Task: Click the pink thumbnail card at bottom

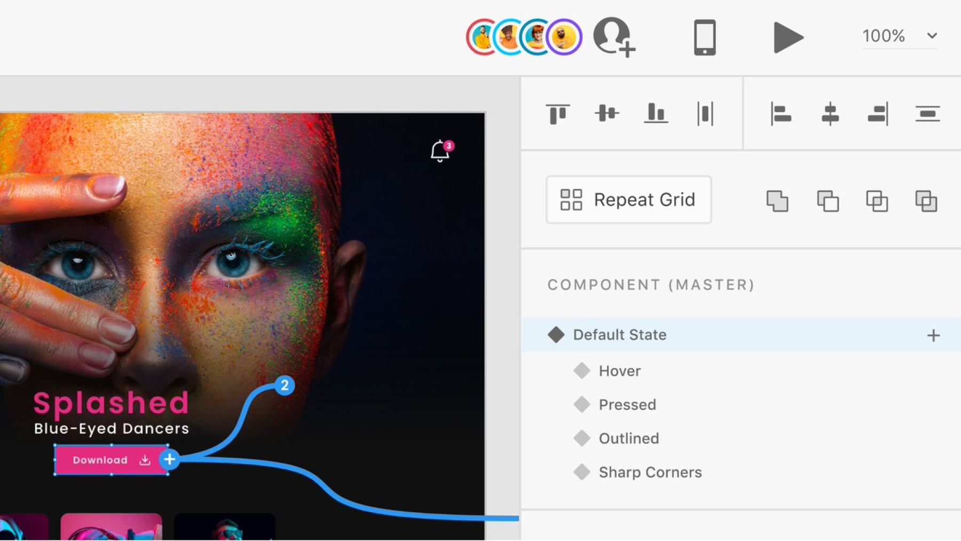Action: tap(111, 527)
